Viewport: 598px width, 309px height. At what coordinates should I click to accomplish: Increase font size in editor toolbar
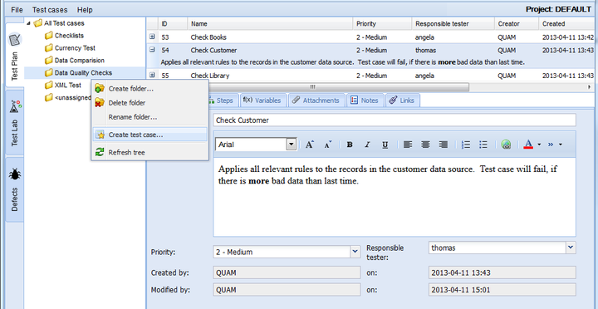[x=310, y=145]
